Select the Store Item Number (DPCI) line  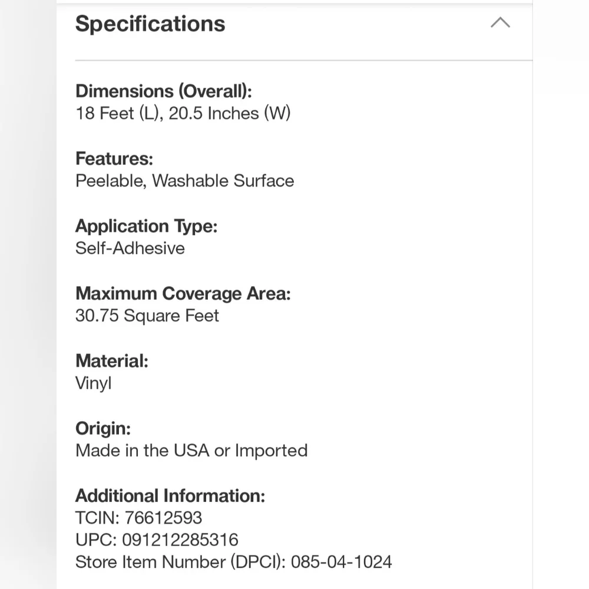coord(234,562)
